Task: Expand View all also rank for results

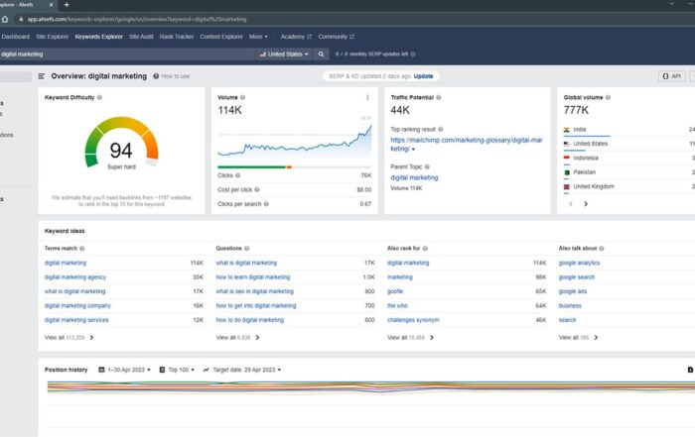Action: 410,338
